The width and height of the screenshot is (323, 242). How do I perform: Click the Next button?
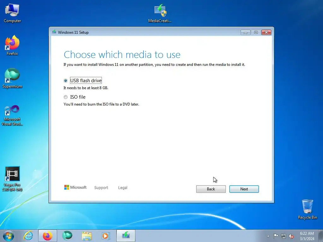(244, 189)
